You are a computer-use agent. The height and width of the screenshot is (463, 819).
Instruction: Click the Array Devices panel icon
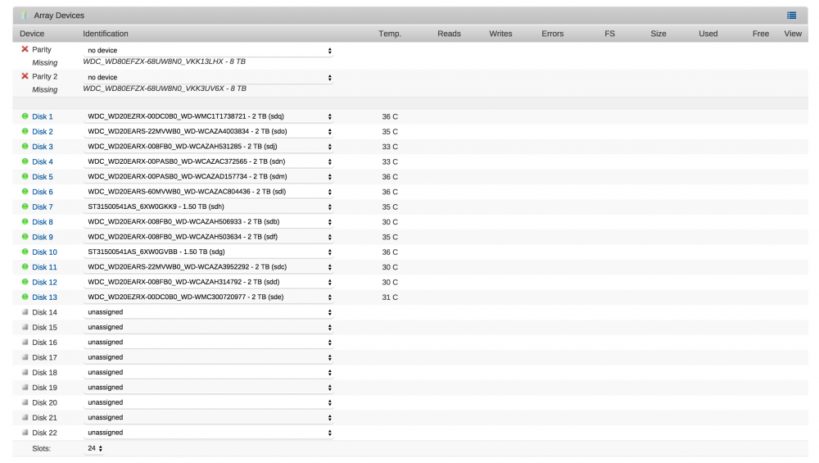point(24,15)
